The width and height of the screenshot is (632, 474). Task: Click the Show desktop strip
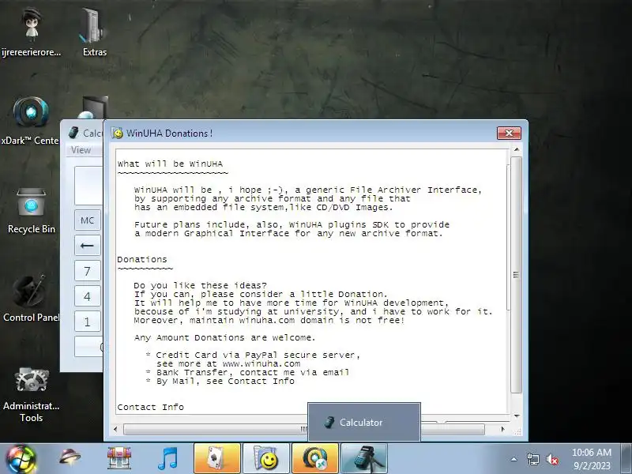(626, 458)
